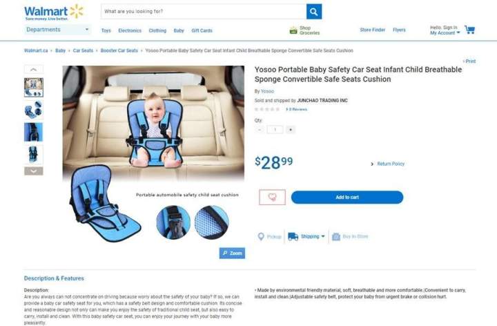Expand the Shipping options dropdown
This screenshot has height=326, width=497.
306,237
